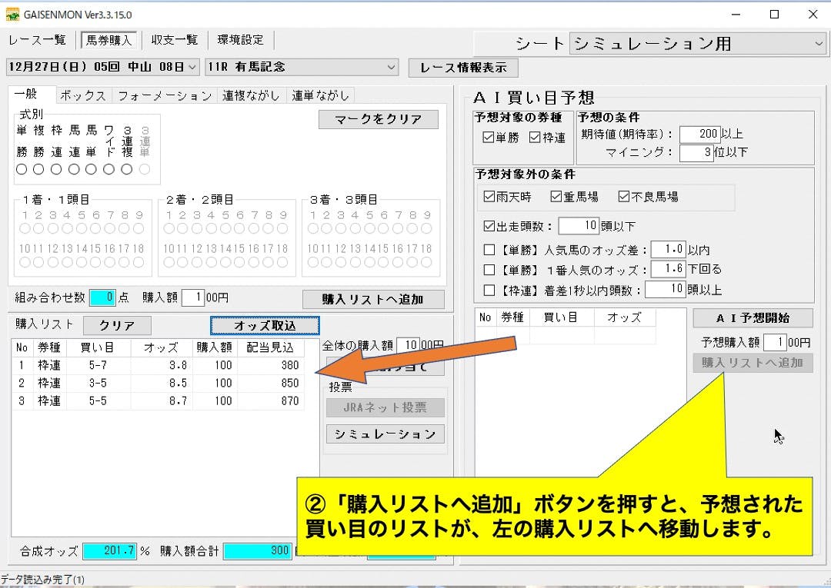This screenshot has width=831, height=588.
Task: Enable 【単勝】人気馬のオッズ差 checkbox
Action: pyautogui.click(x=489, y=250)
